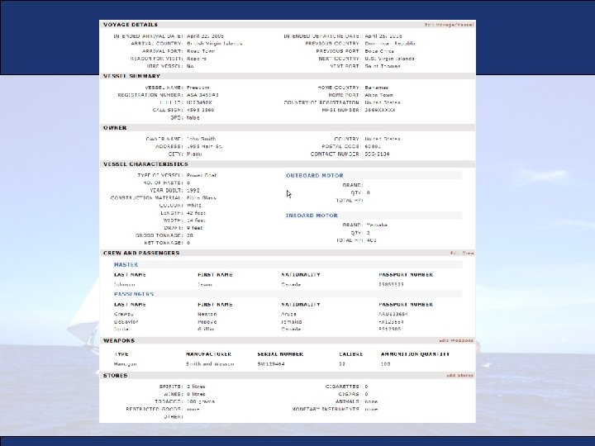
Task: Click type of vessel Power Boat
Action: 202,176
